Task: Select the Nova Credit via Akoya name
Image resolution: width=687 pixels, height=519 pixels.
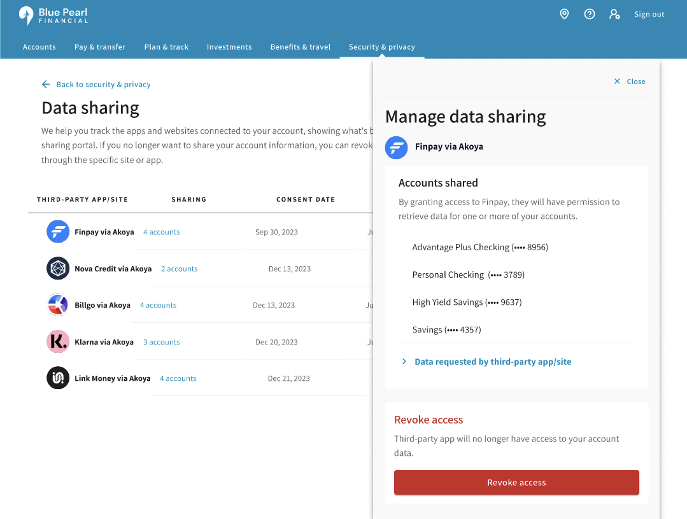Action: click(113, 269)
